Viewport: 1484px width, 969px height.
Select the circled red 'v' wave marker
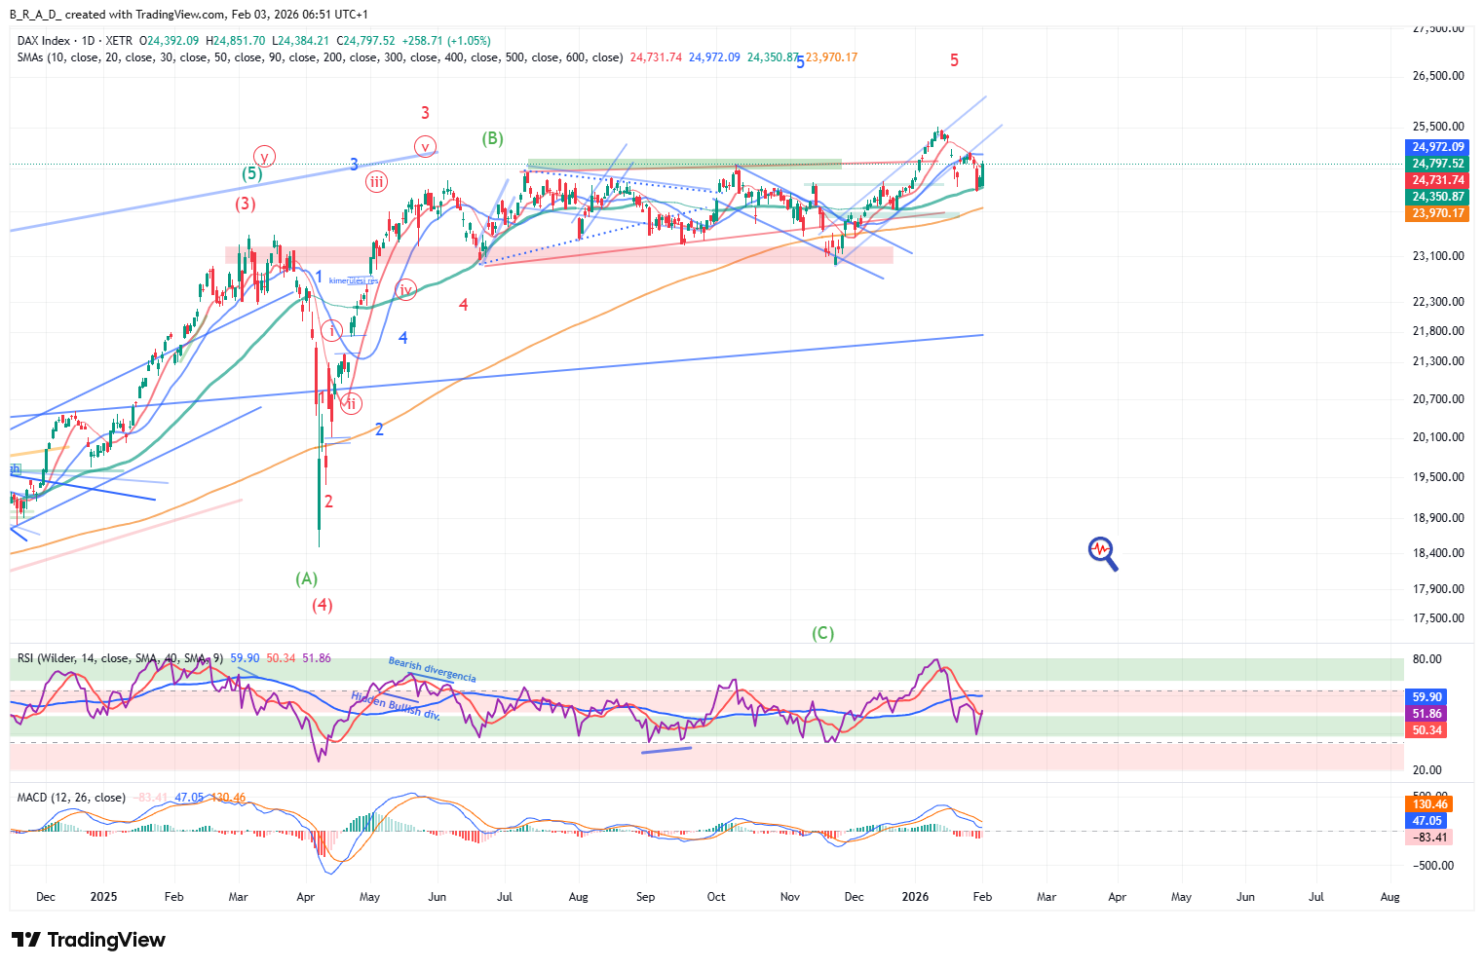(x=425, y=147)
